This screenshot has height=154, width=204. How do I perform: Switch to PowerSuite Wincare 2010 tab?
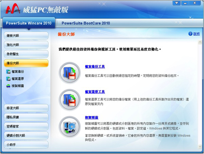(x=29, y=23)
